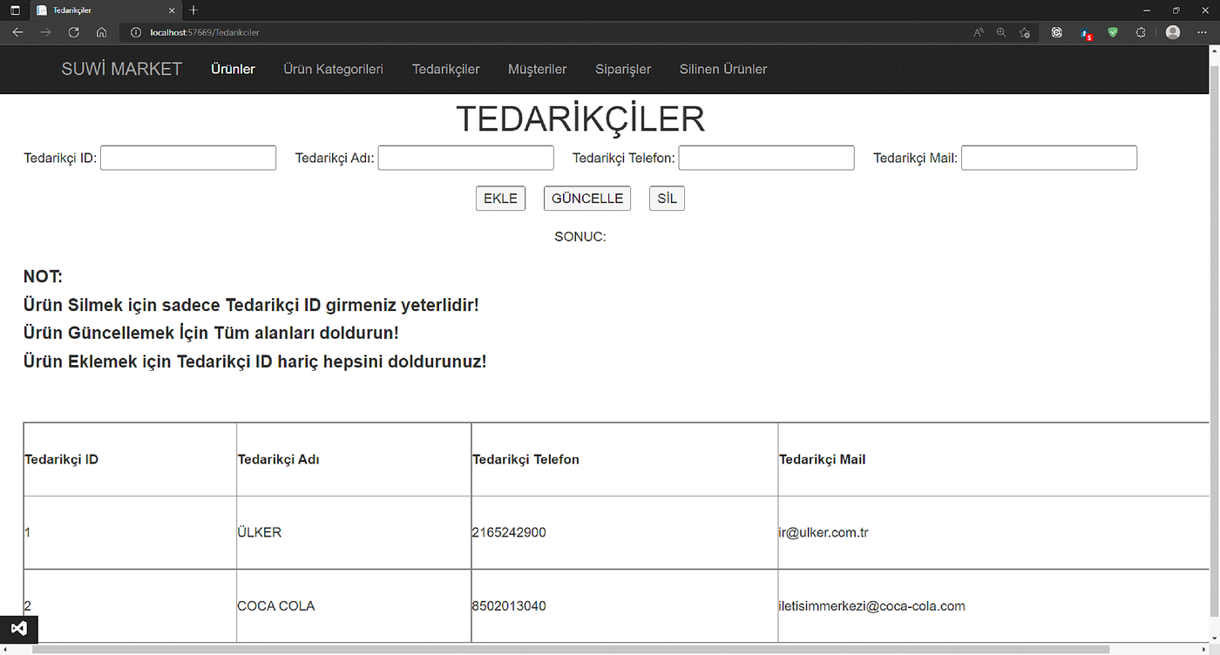Focus the Tedarikçi Mail input field

coord(1049,158)
